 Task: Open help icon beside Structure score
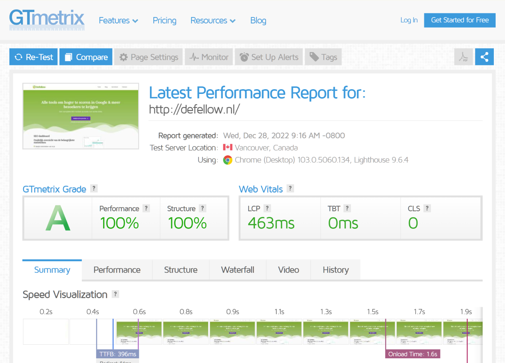click(x=202, y=208)
